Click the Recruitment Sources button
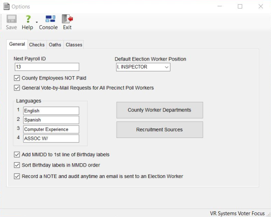The height and width of the screenshot is (217, 271). click(x=160, y=129)
